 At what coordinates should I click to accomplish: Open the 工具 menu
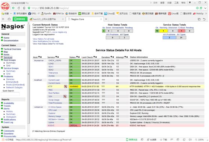pos(176,3)
